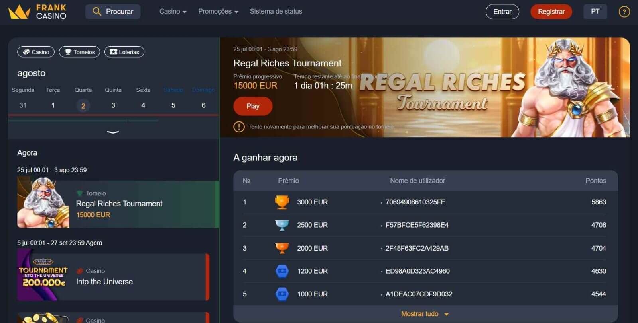Select day 4 in the calendar
Screen dimensions: 638x323
click(143, 105)
